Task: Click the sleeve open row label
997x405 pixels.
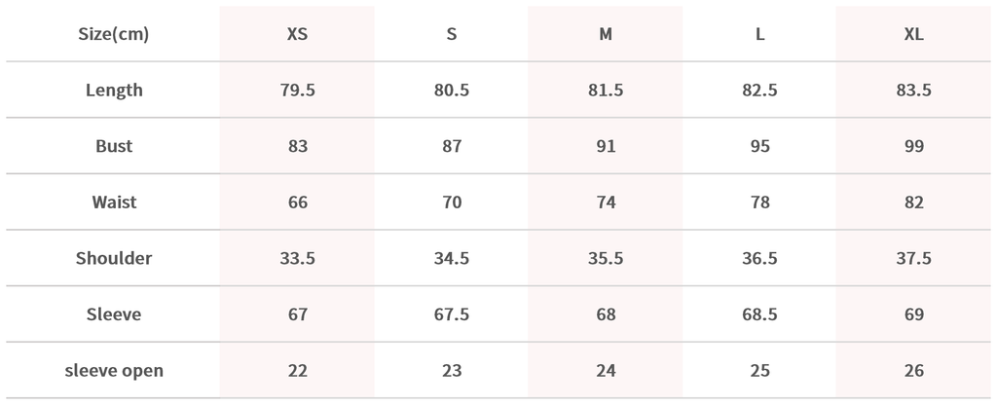Action: [x=114, y=371]
